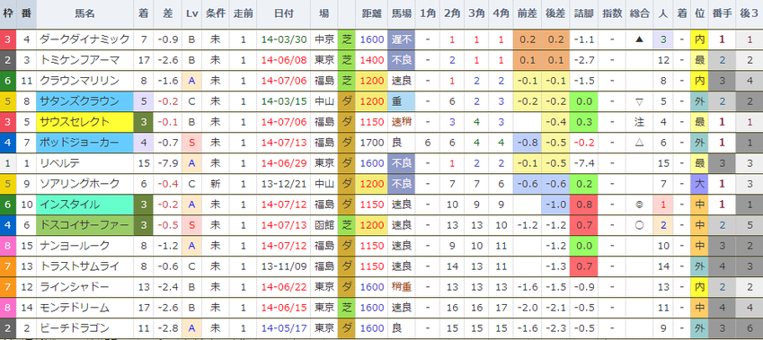763x340 pixels.
Task: Click popularity 1 cell in インスタイル row
Action: (x=663, y=205)
